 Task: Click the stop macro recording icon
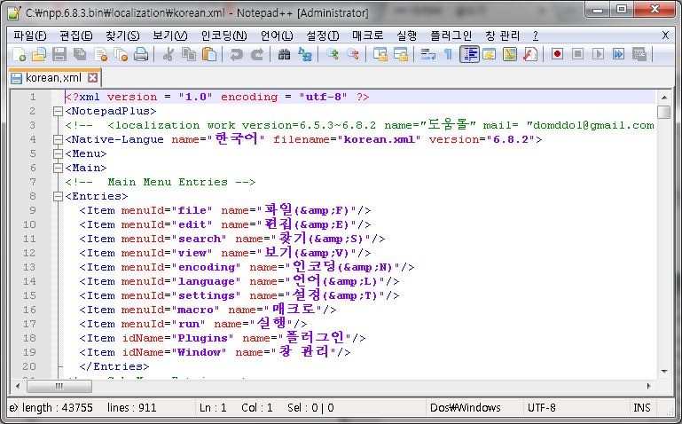[577, 54]
